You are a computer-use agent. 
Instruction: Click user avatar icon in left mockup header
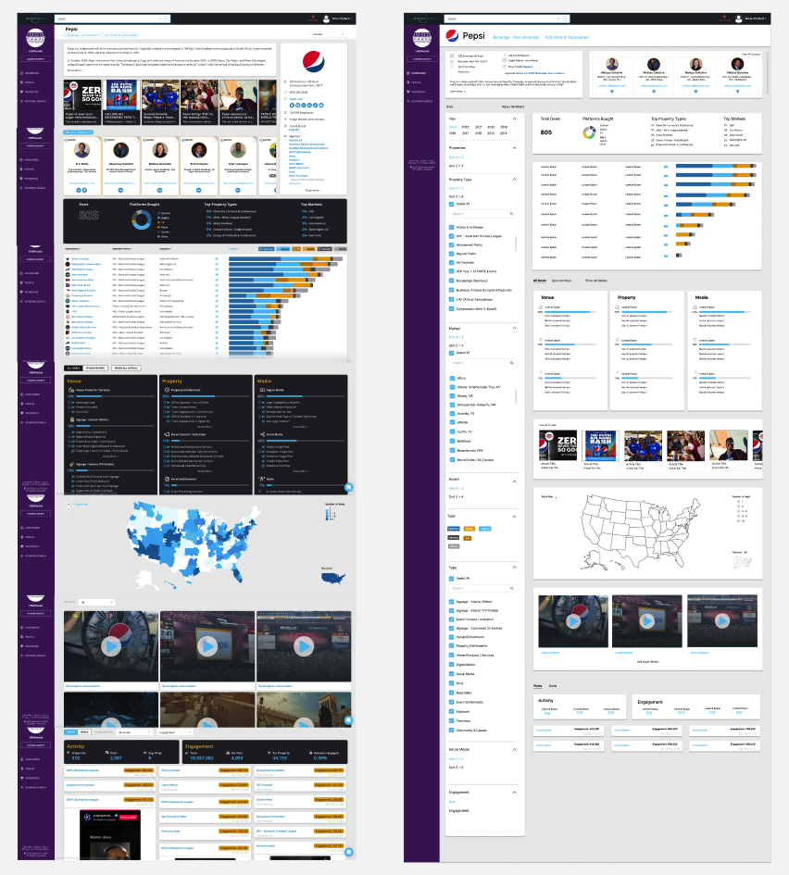pyautogui.click(x=326, y=19)
